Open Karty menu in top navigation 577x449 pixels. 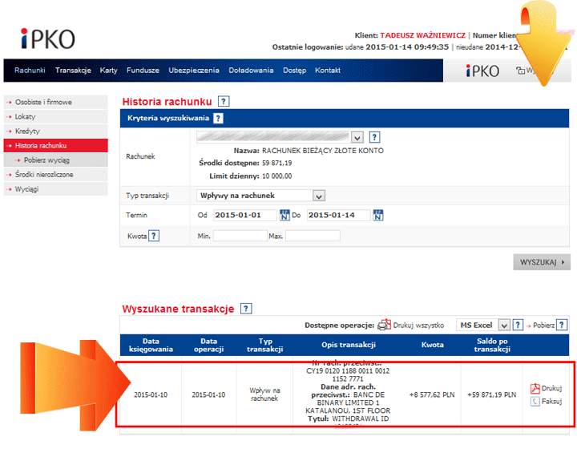109,71
